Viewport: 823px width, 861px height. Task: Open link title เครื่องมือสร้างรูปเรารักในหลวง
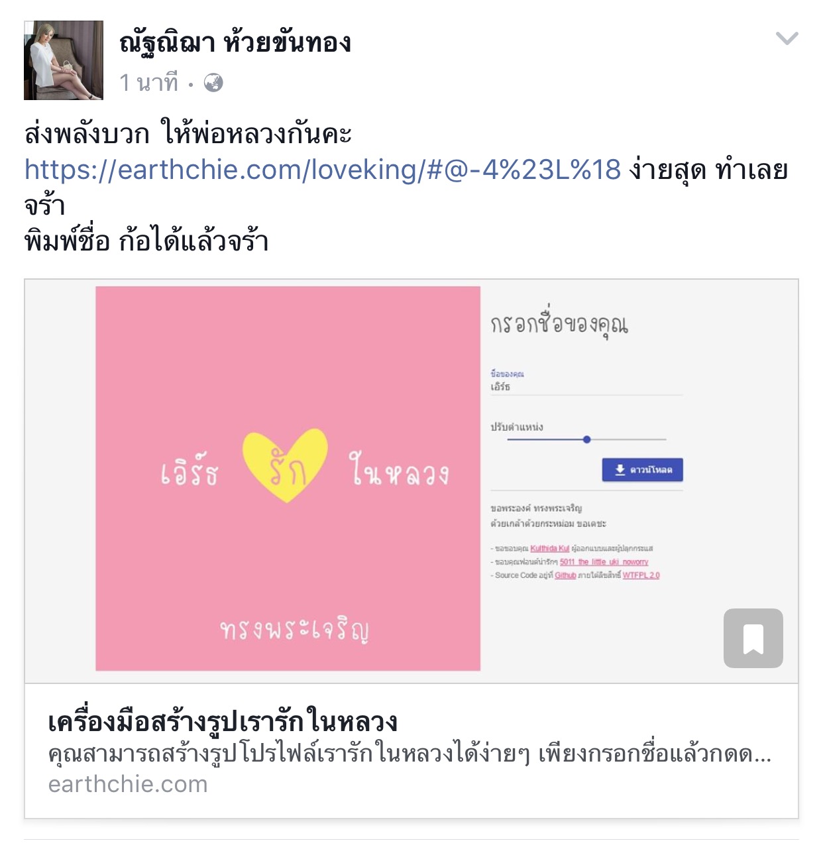[223, 722]
